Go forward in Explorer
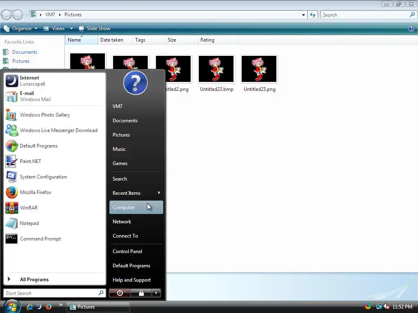 18,15
